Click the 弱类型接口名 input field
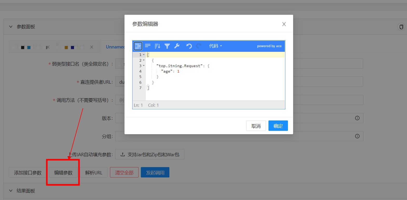This screenshot has height=200, width=407. coord(239,64)
